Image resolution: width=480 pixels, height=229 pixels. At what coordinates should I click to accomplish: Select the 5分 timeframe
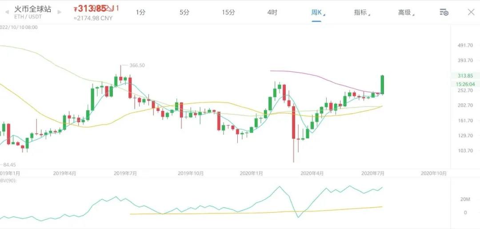coord(184,12)
